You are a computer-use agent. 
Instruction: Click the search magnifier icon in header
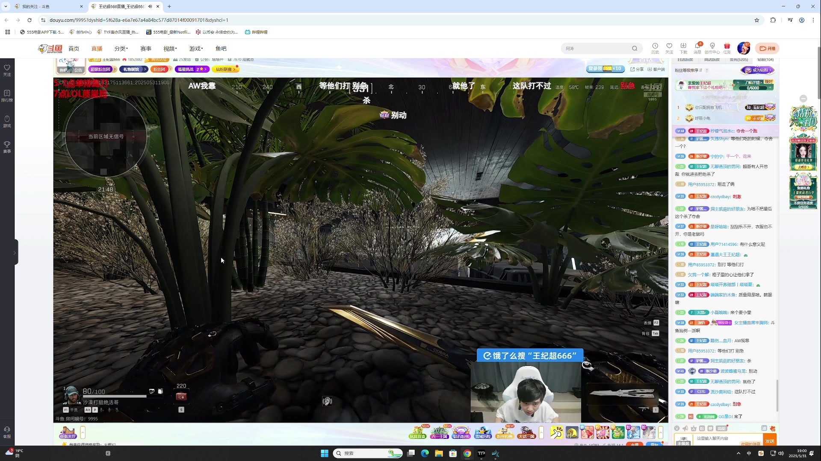tap(635, 48)
